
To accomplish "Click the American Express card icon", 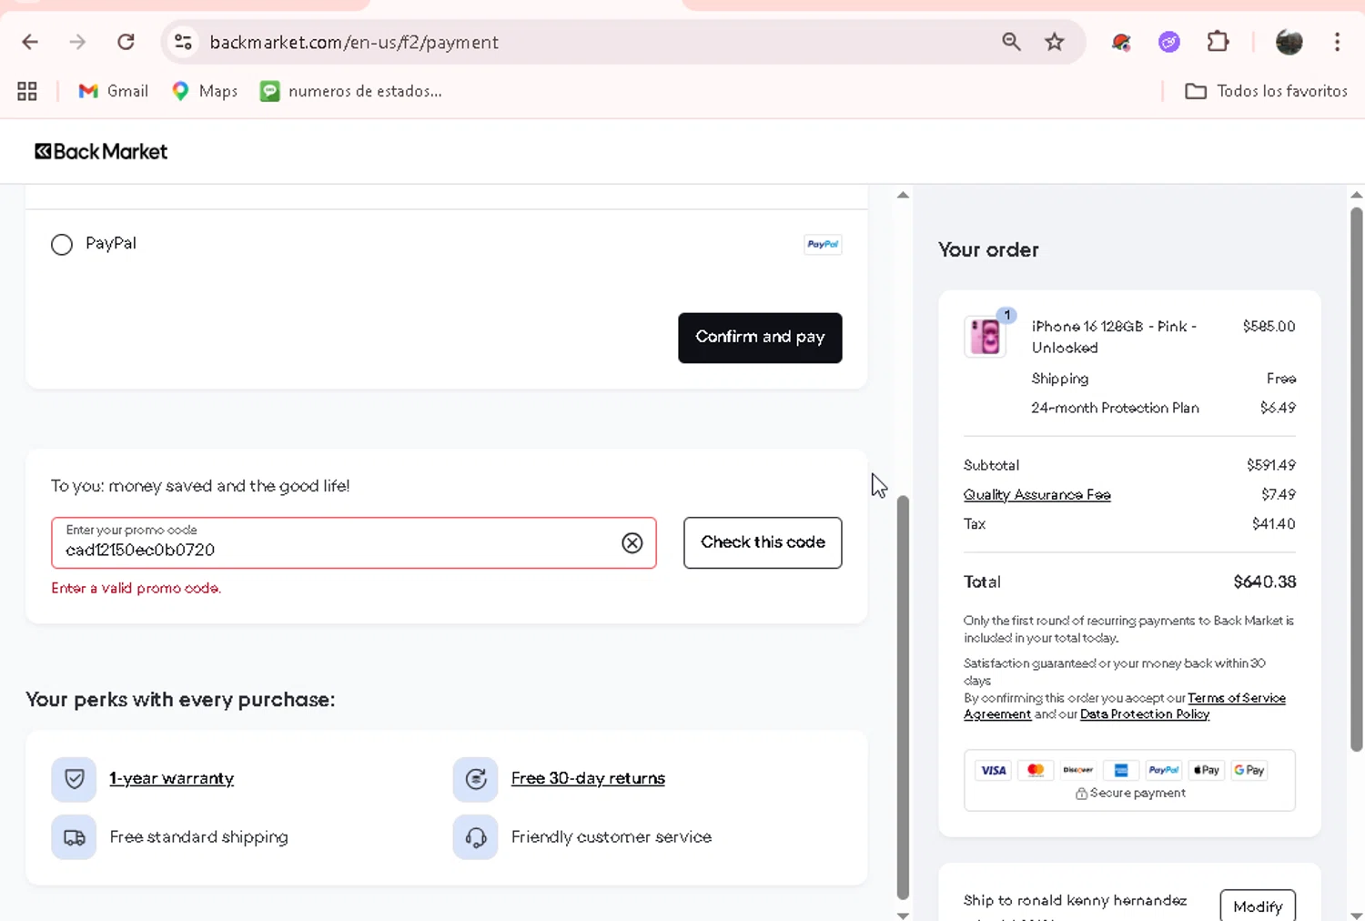I will 1121,770.
